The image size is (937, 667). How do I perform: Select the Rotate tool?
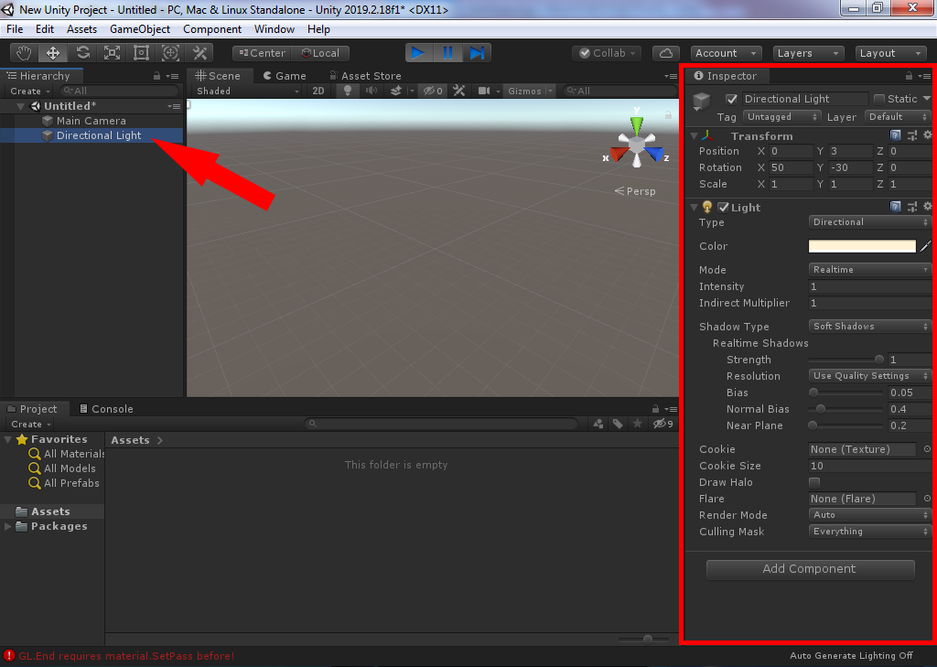(82, 53)
